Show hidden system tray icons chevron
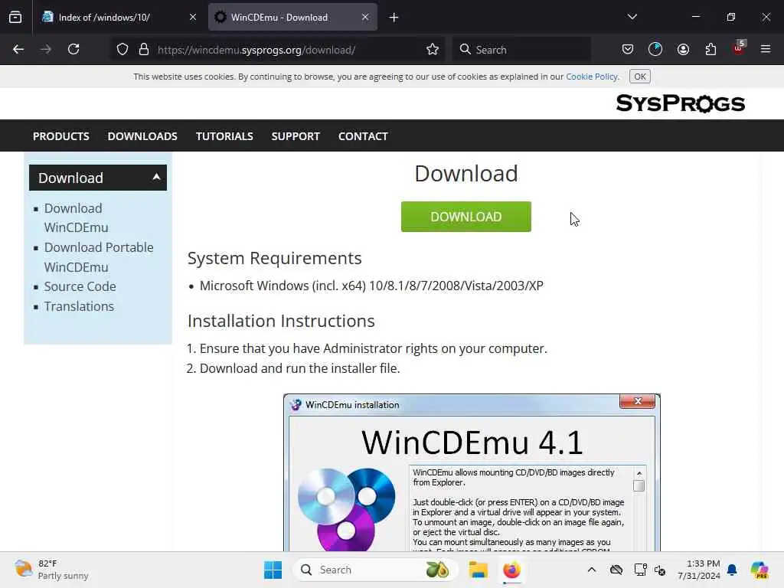 tap(592, 570)
